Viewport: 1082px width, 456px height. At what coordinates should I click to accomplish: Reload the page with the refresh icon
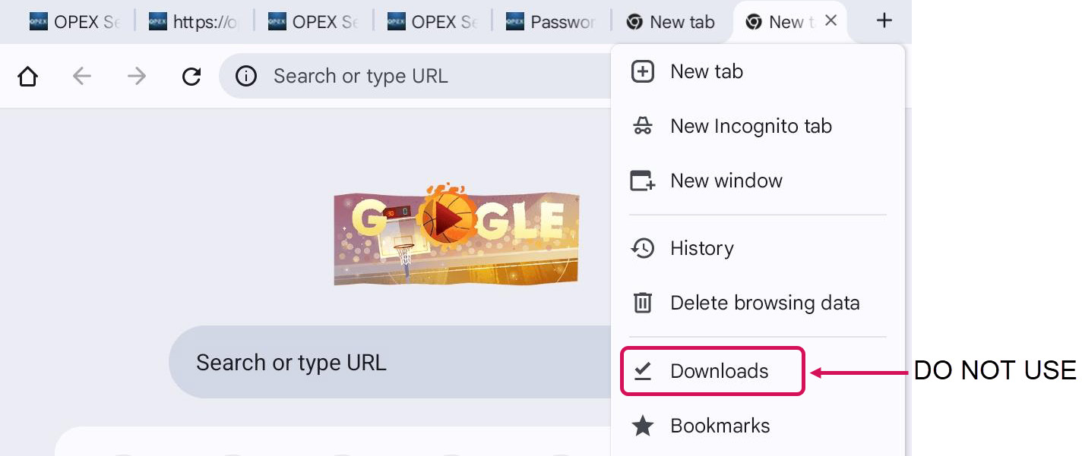(x=191, y=76)
